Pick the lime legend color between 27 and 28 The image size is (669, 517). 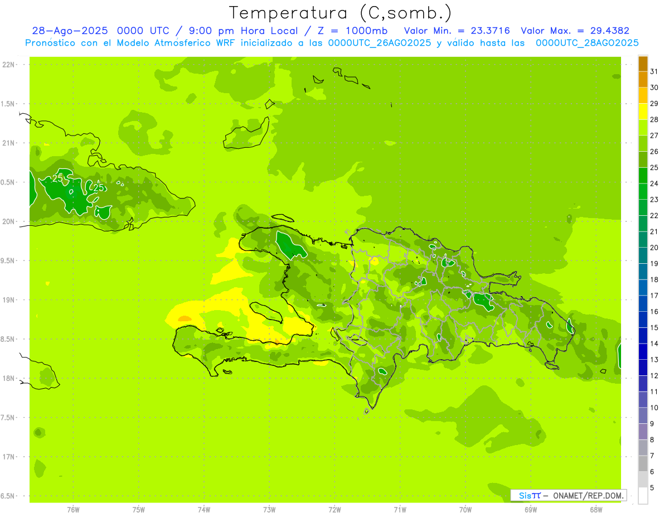pyautogui.click(x=643, y=127)
